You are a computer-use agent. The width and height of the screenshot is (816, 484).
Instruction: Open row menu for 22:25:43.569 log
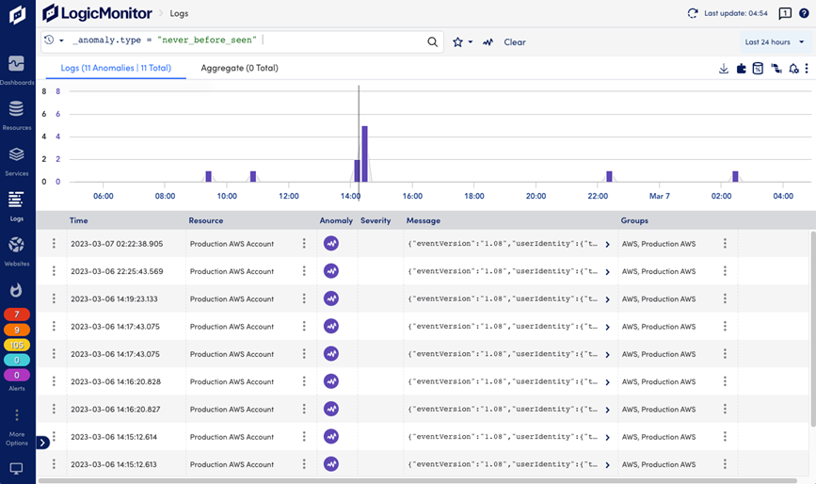tap(54, 271)
